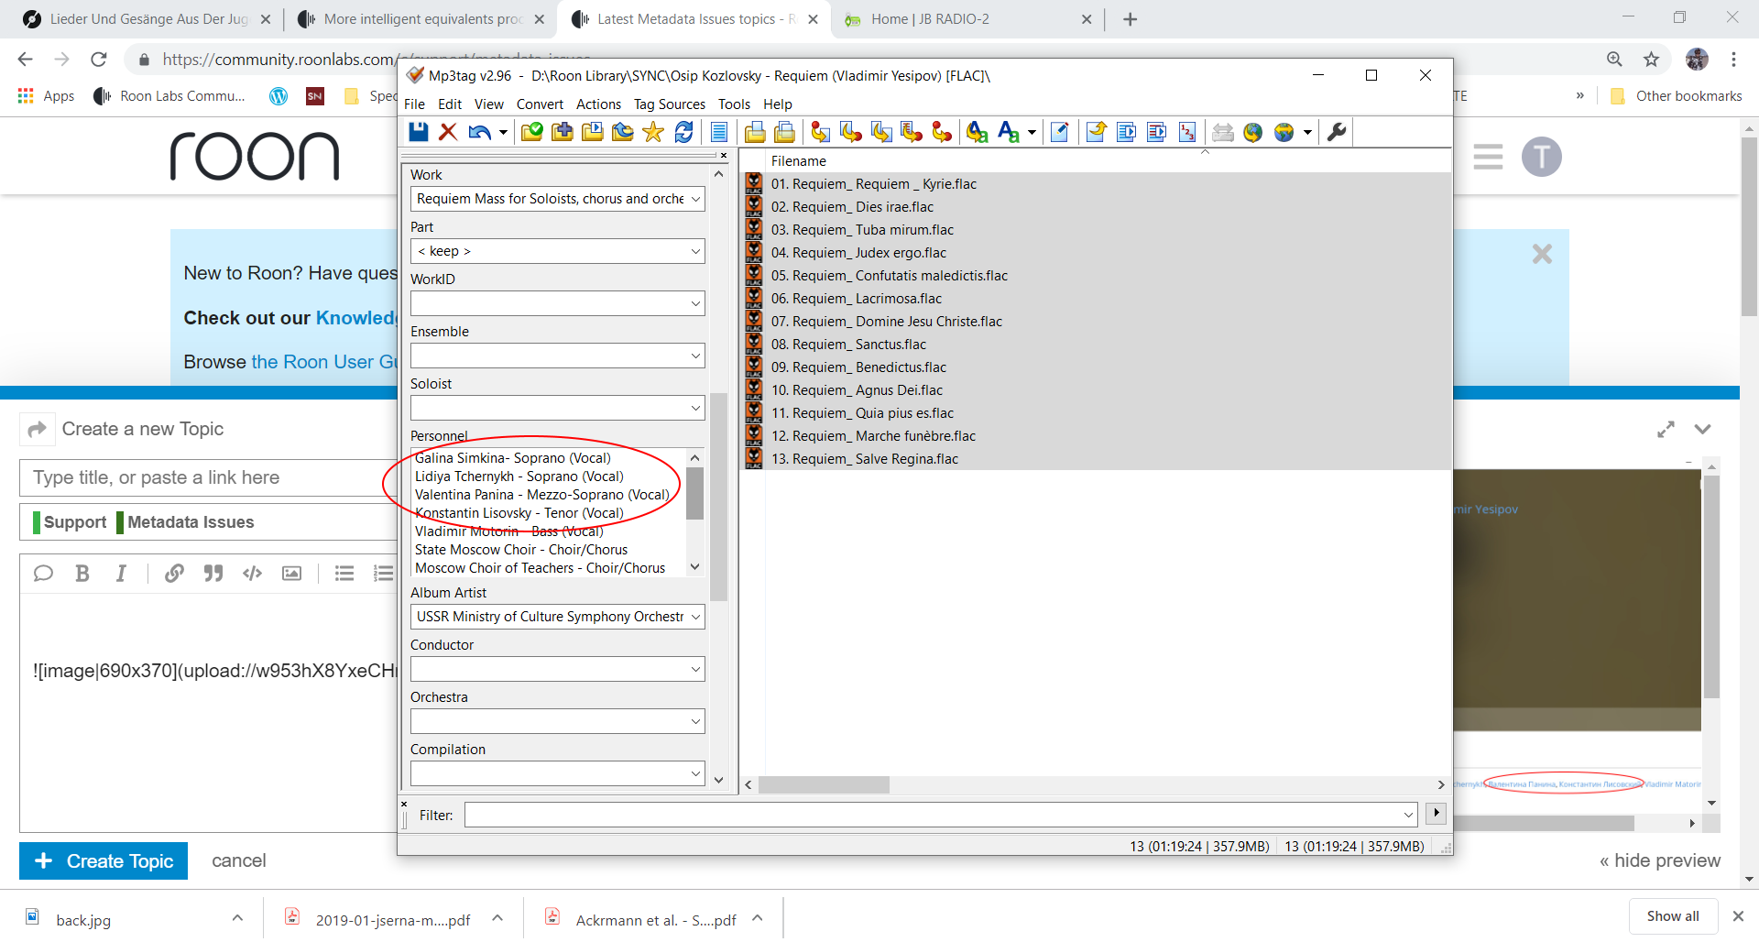Click the hide preview link
Screen dimensions: 1759x942
point(1659,860)
